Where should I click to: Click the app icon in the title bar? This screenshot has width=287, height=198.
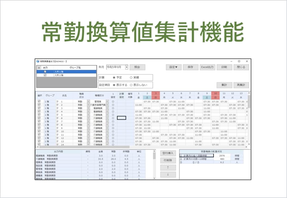point(38,61)
